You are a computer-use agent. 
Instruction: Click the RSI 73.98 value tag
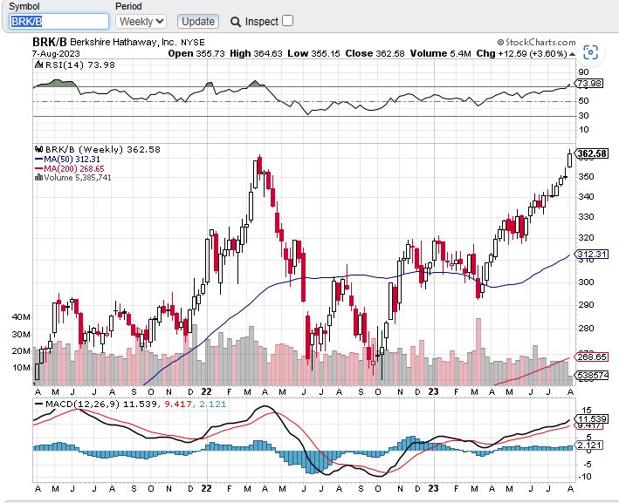pyautogui.click(x=588, y=83)
